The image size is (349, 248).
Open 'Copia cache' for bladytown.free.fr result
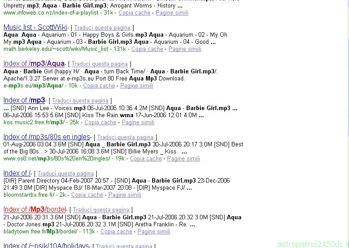tap(116, 232)
